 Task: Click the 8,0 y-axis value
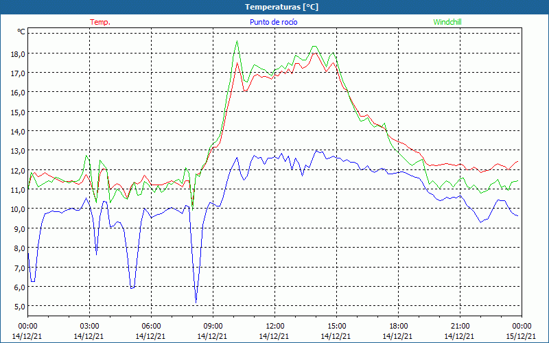pyautogui.click(x=21, y=248)
